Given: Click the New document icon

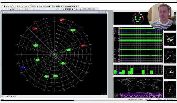Looking at the screenshot, I should [x=2, y=6].
